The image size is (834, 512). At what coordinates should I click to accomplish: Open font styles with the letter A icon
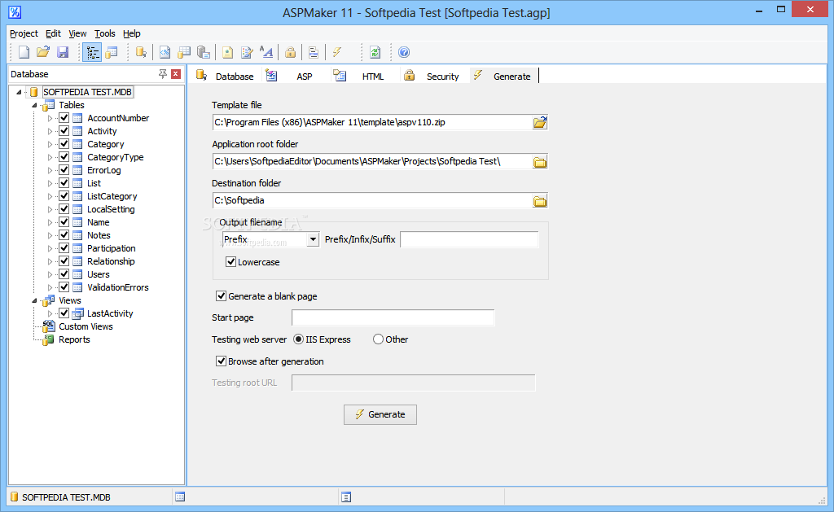(266, 52)
